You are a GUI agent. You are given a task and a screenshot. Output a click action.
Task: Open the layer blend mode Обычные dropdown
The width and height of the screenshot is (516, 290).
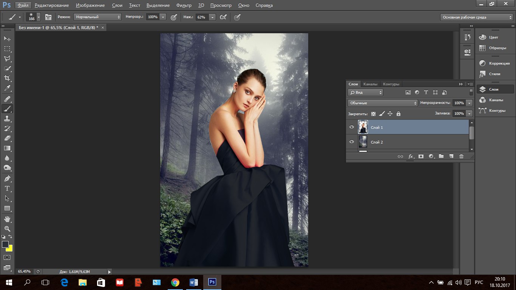[383, 103]
